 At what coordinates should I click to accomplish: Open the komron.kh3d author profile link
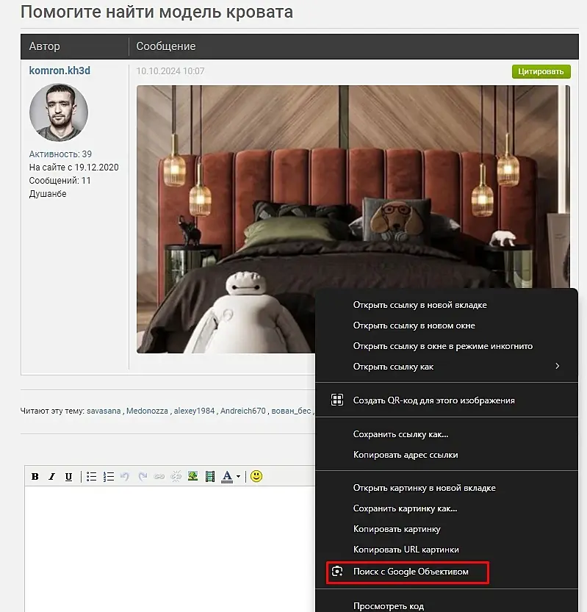(60, 71)
